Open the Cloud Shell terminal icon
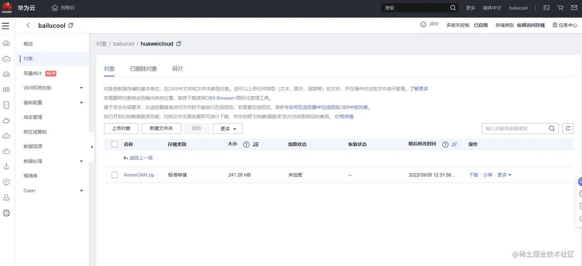This screenshot has width=582, height=266. 546,8
